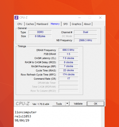Image resolution: width=119 pixels, height=127 pixels.
Task: Click the empty DRAM Idle Timer field
Action: pos(68,83)
